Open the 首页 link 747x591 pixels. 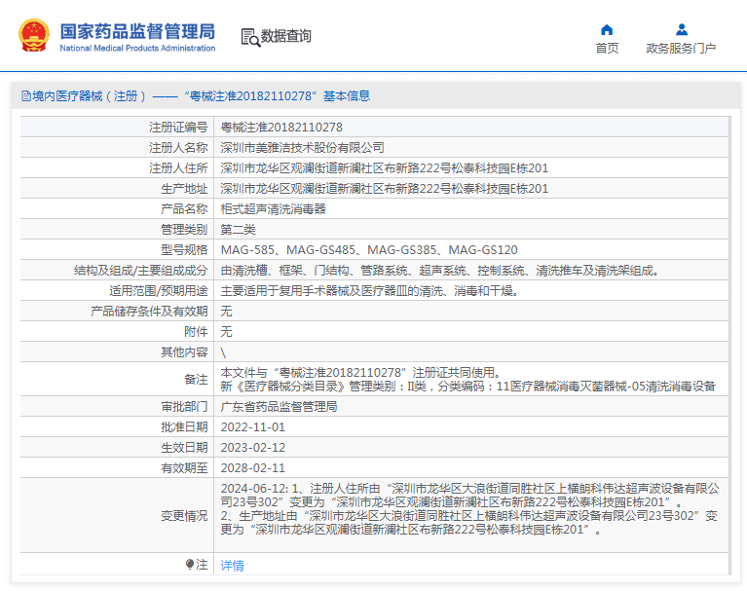(607, 48)
